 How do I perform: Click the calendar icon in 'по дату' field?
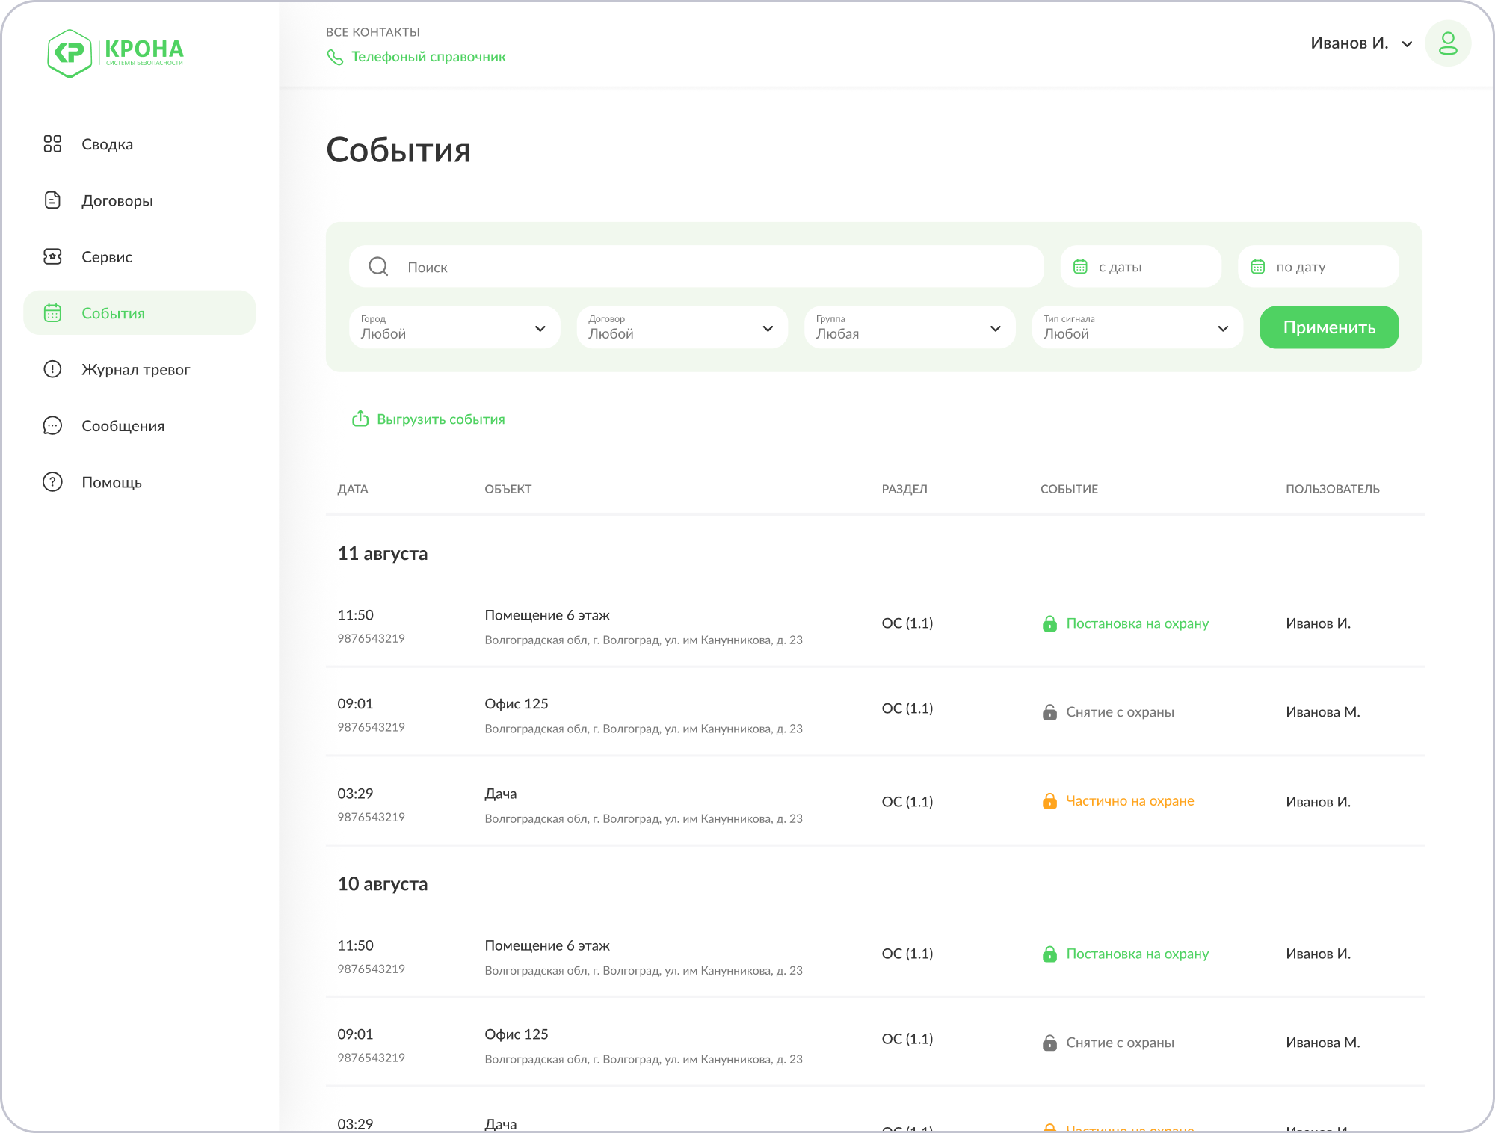(x=1258, y=266)
